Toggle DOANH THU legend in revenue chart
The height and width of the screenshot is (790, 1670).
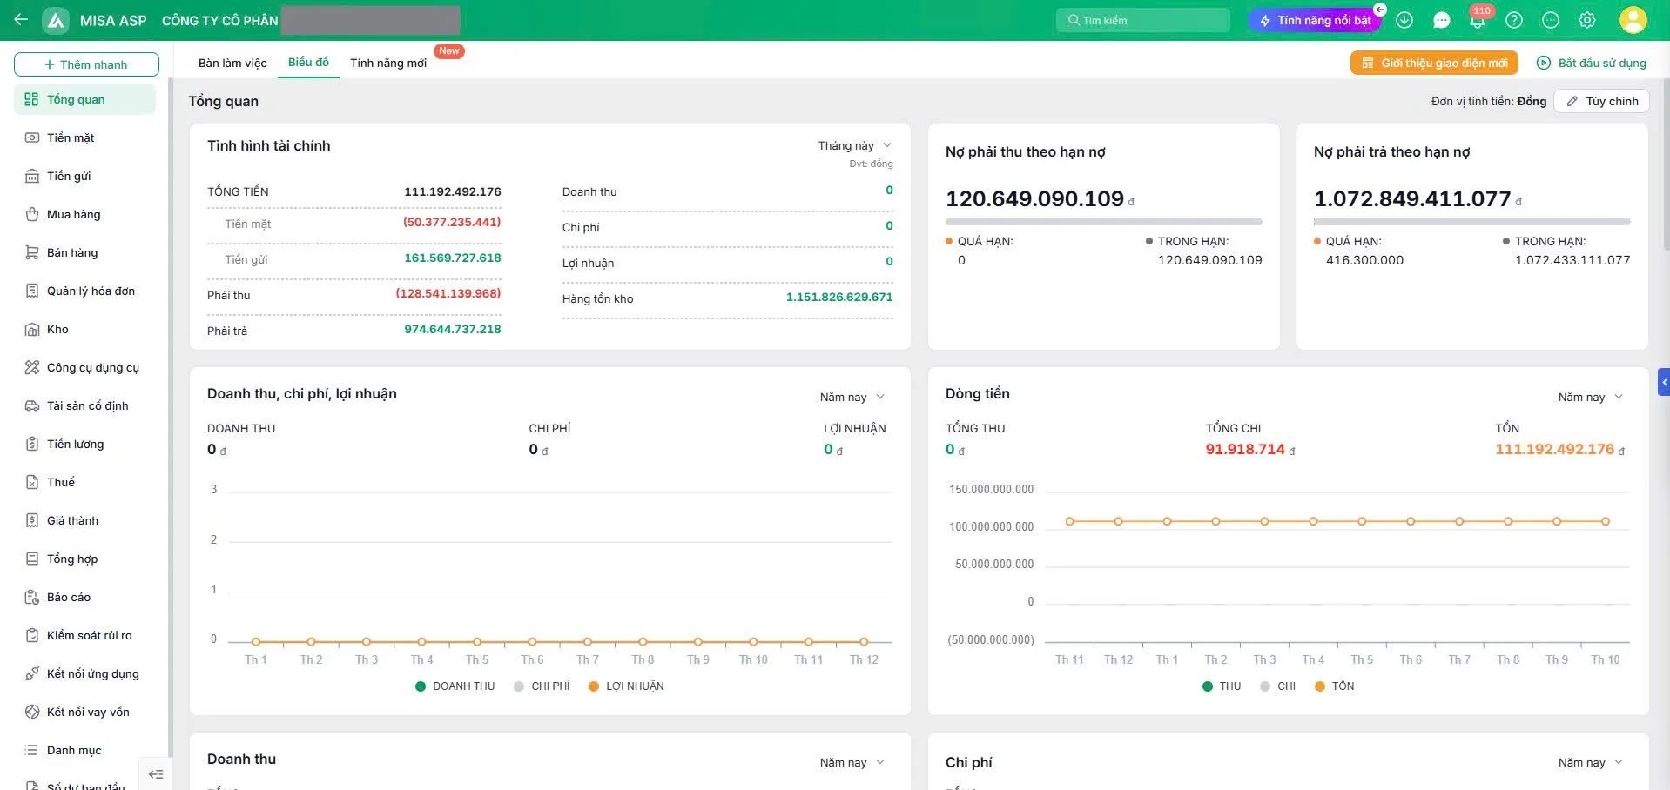click(455, 686)
